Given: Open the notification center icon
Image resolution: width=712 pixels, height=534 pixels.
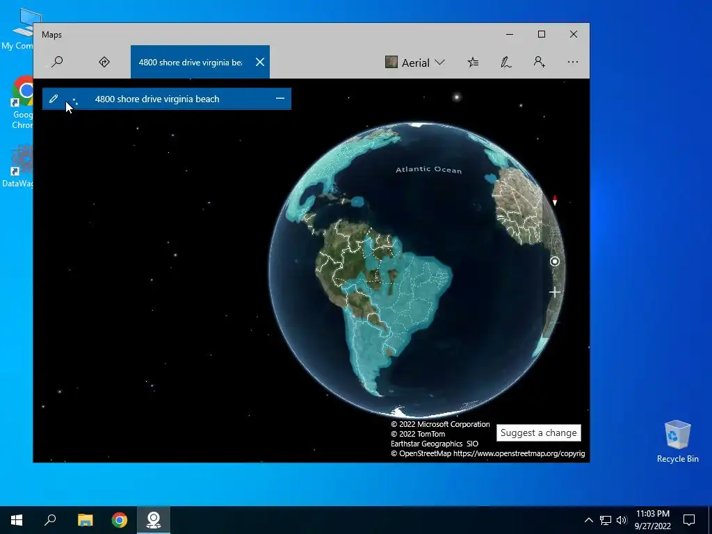Looking at the screenshot, I should coord(689,520).
